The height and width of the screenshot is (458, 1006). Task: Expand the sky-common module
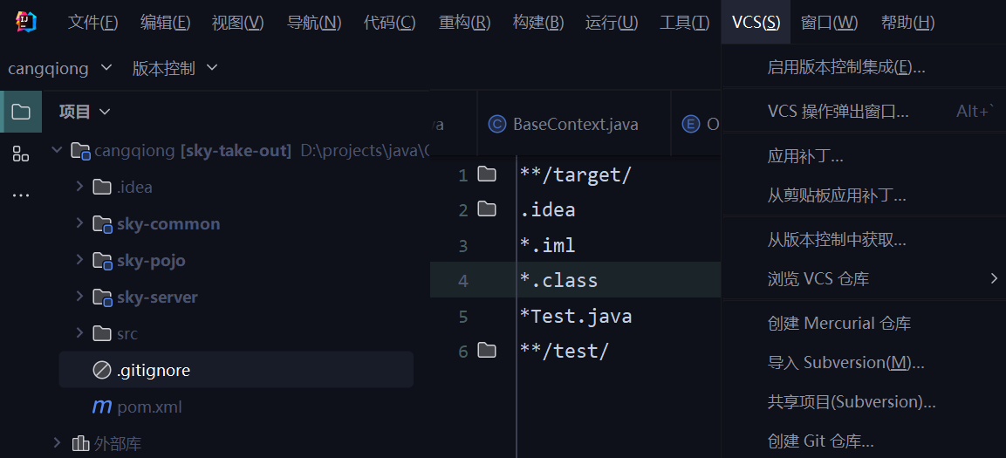coord(79,223)
